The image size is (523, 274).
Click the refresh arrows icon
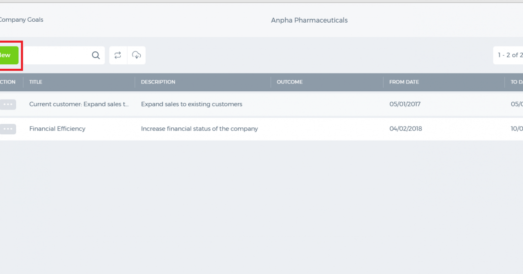click(118, 55)
